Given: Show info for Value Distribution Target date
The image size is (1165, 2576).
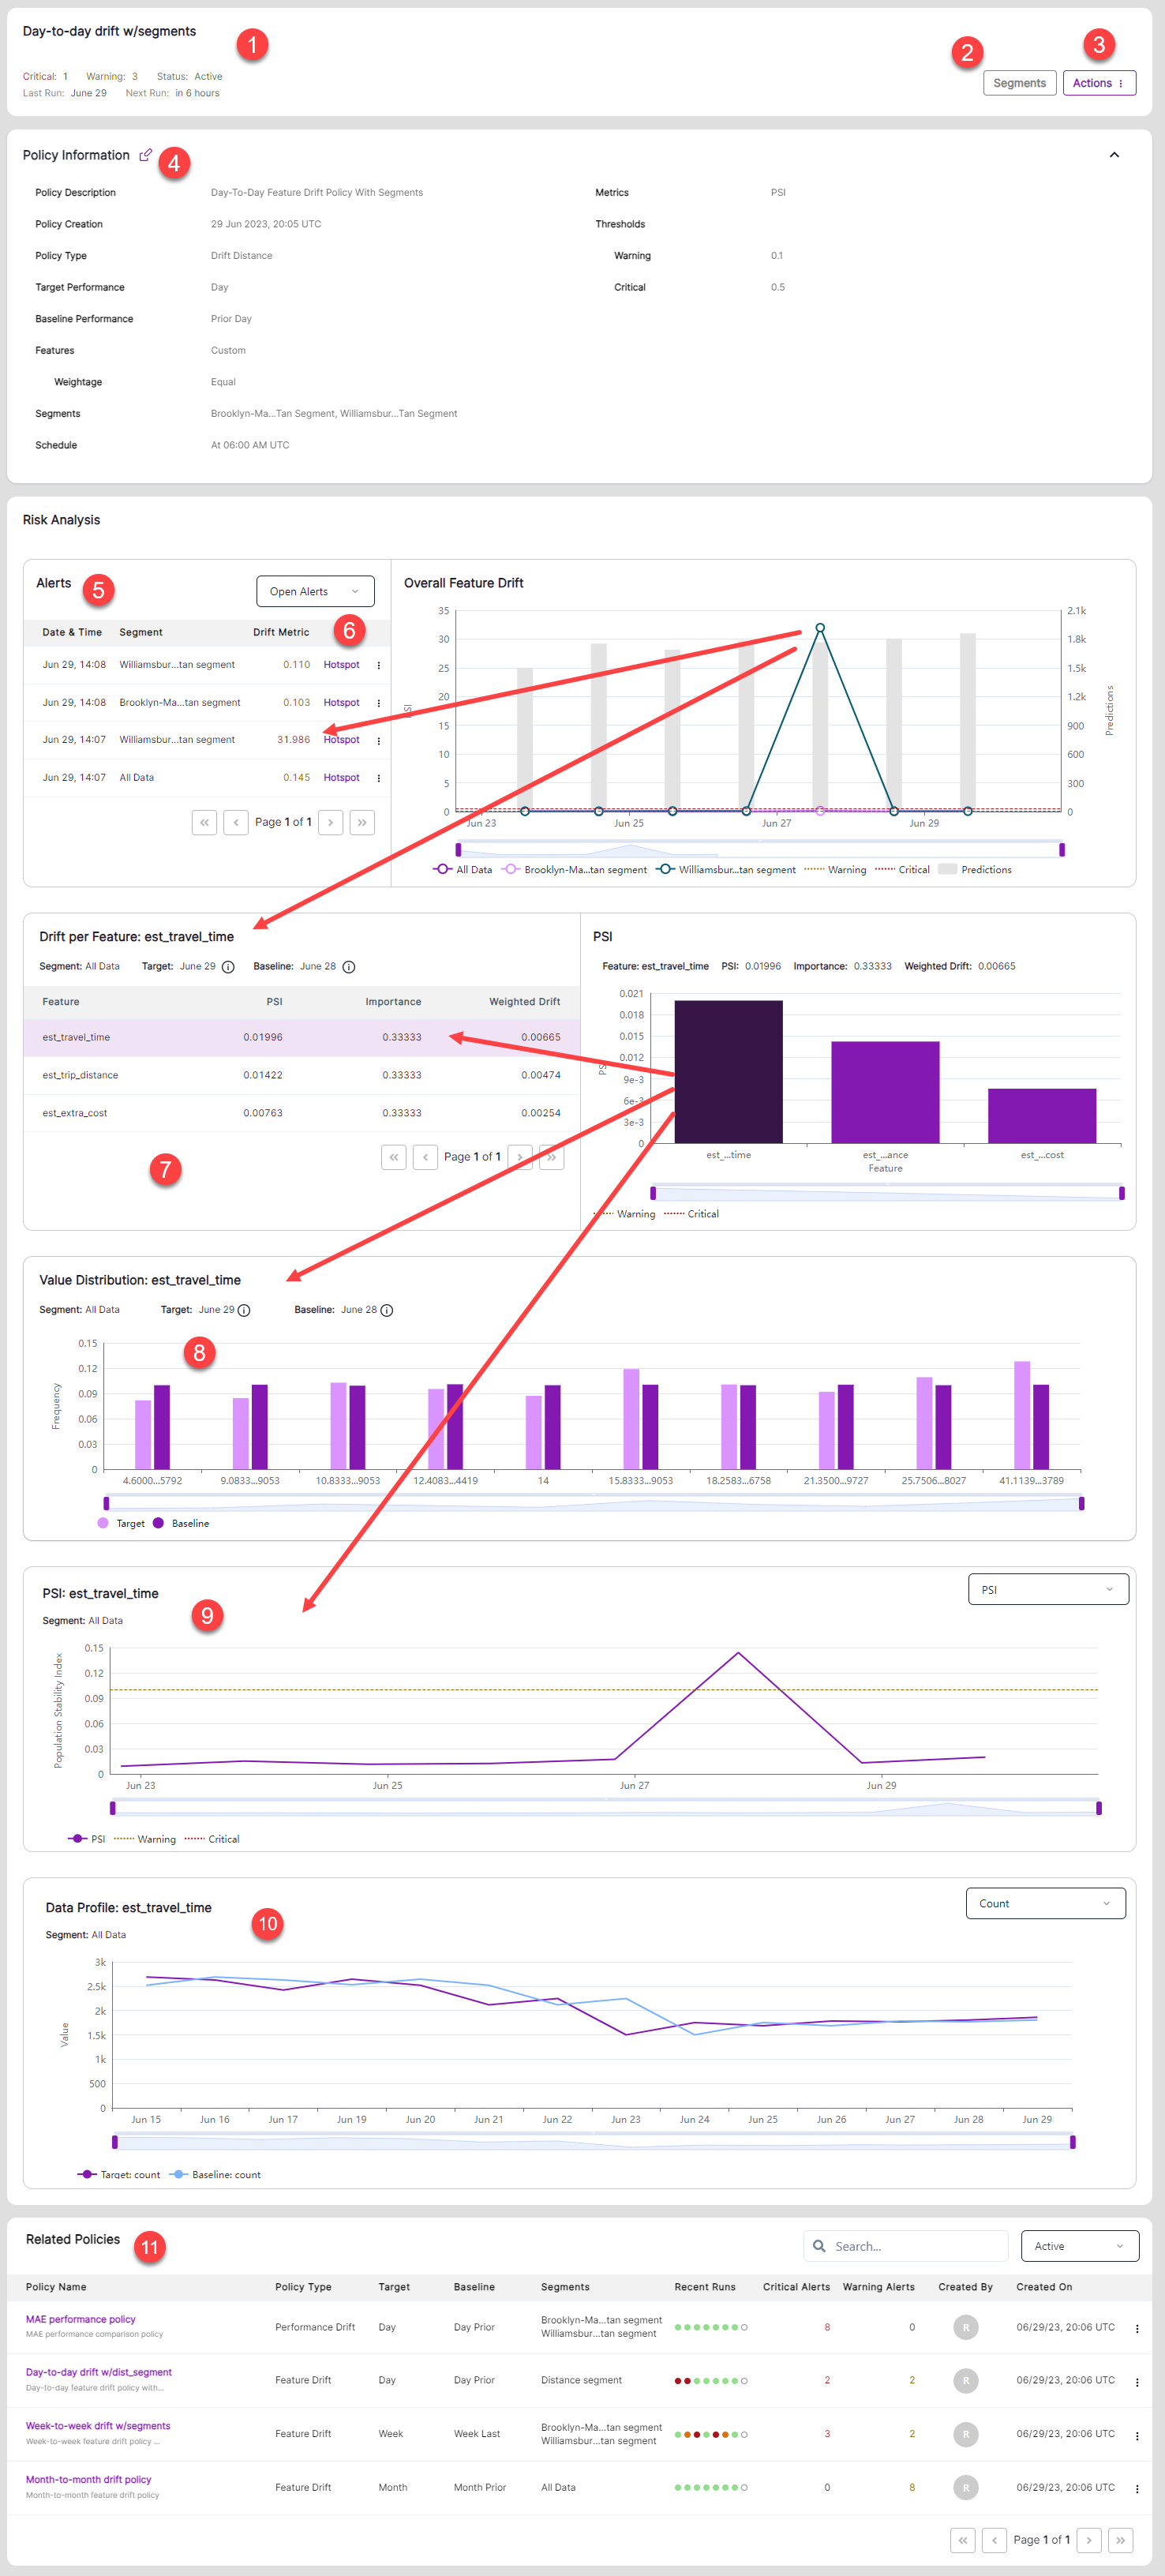Looking at the screenshot, I should coord(244,1311).
